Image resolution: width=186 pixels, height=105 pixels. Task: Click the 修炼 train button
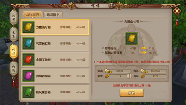tap(131, 93)
